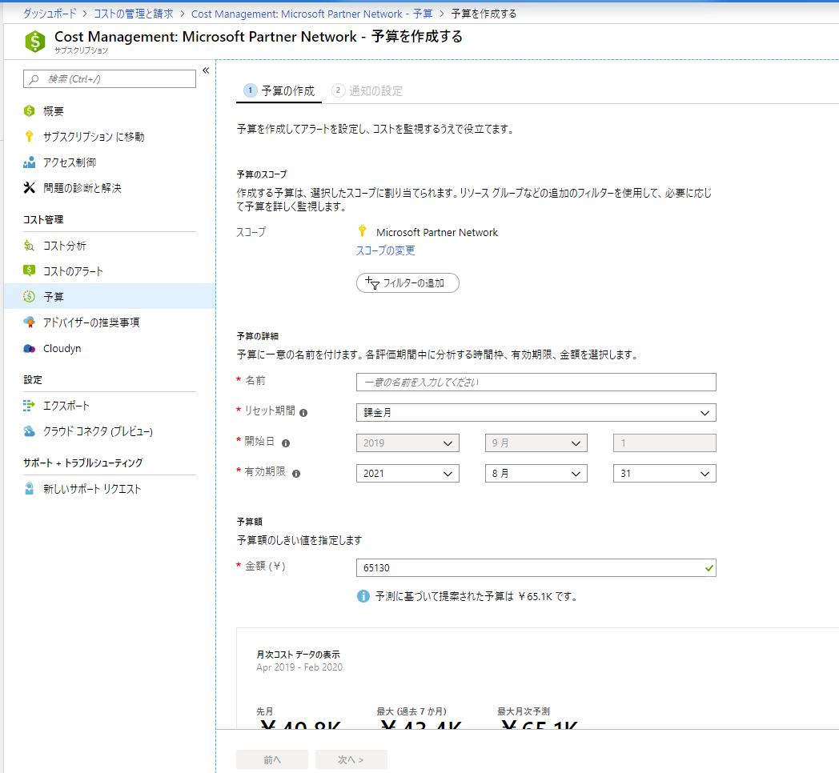Click the 予算 budget icon in sidebar
The width and height of the screenshot is (839, 773).
click(x=30, y=296)
